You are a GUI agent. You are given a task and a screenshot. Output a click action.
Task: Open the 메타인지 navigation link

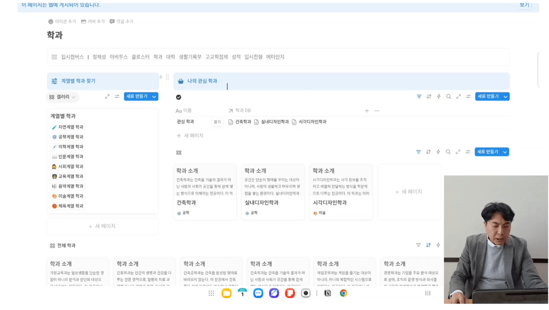pos(275,57)
